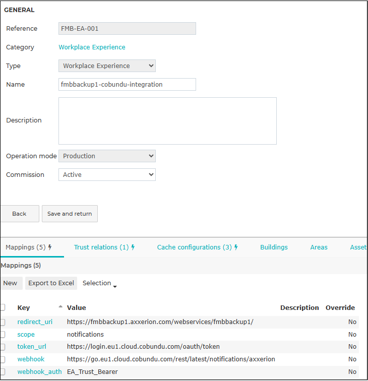The image size is (368, 381).
Task: Click the Name input field
Action: [x=127, y=84]
